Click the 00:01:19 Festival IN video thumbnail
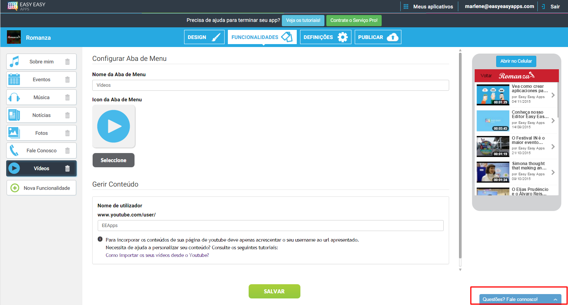Image resolution: width=568 pixels, height=305 pixels. (x=493, y=146)
